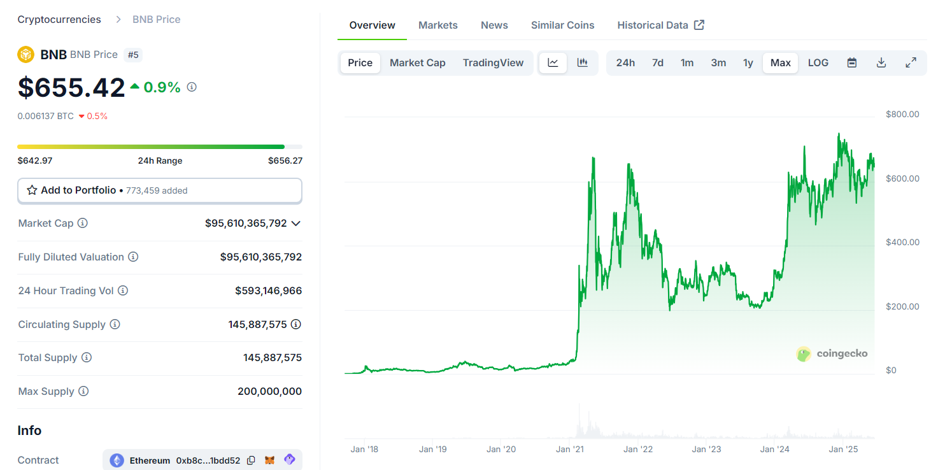The height and width of the screenshot is (470, 938).
Task: Click the 0.006137 BTC price text
Action: (x=46, y=116)
